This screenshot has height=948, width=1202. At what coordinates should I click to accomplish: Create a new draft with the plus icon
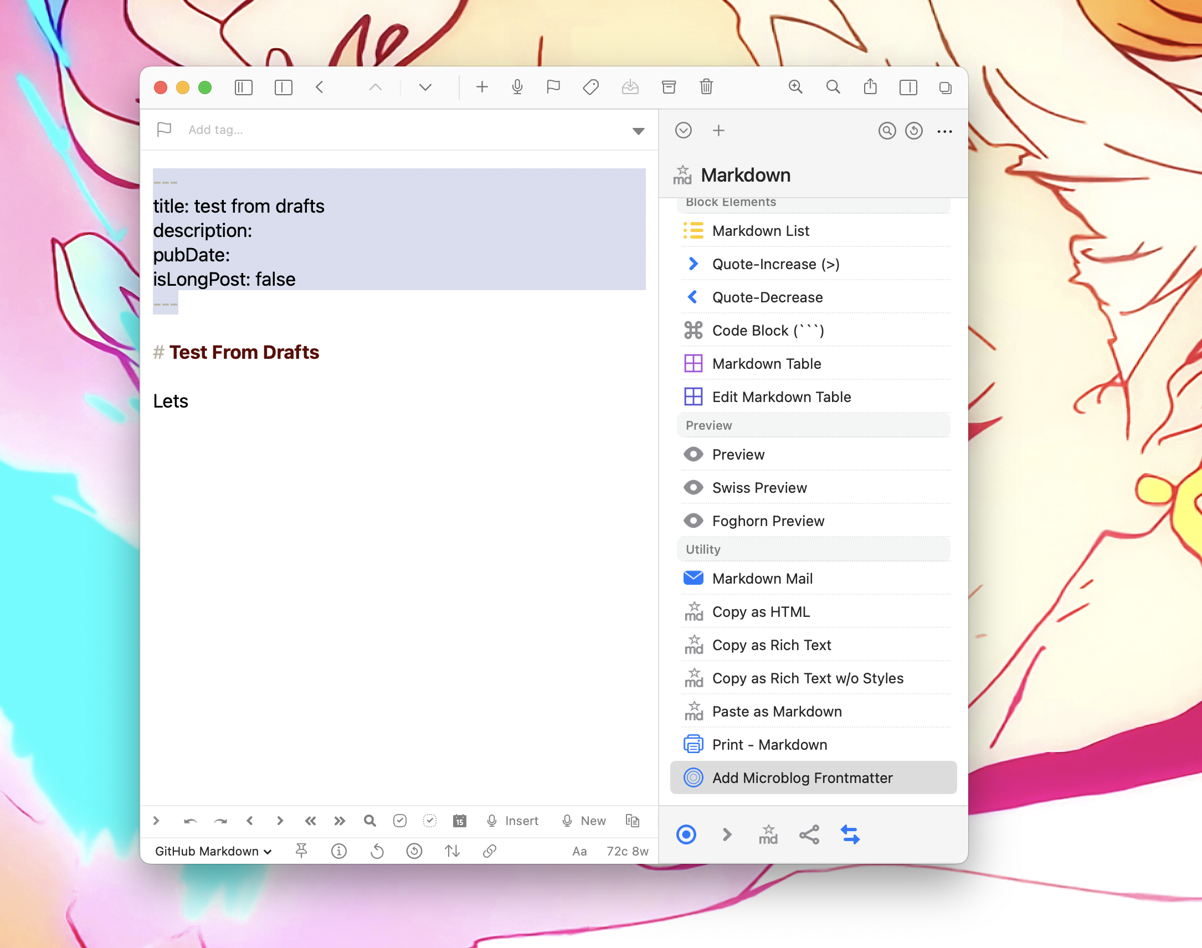click(x=482, y=86)
